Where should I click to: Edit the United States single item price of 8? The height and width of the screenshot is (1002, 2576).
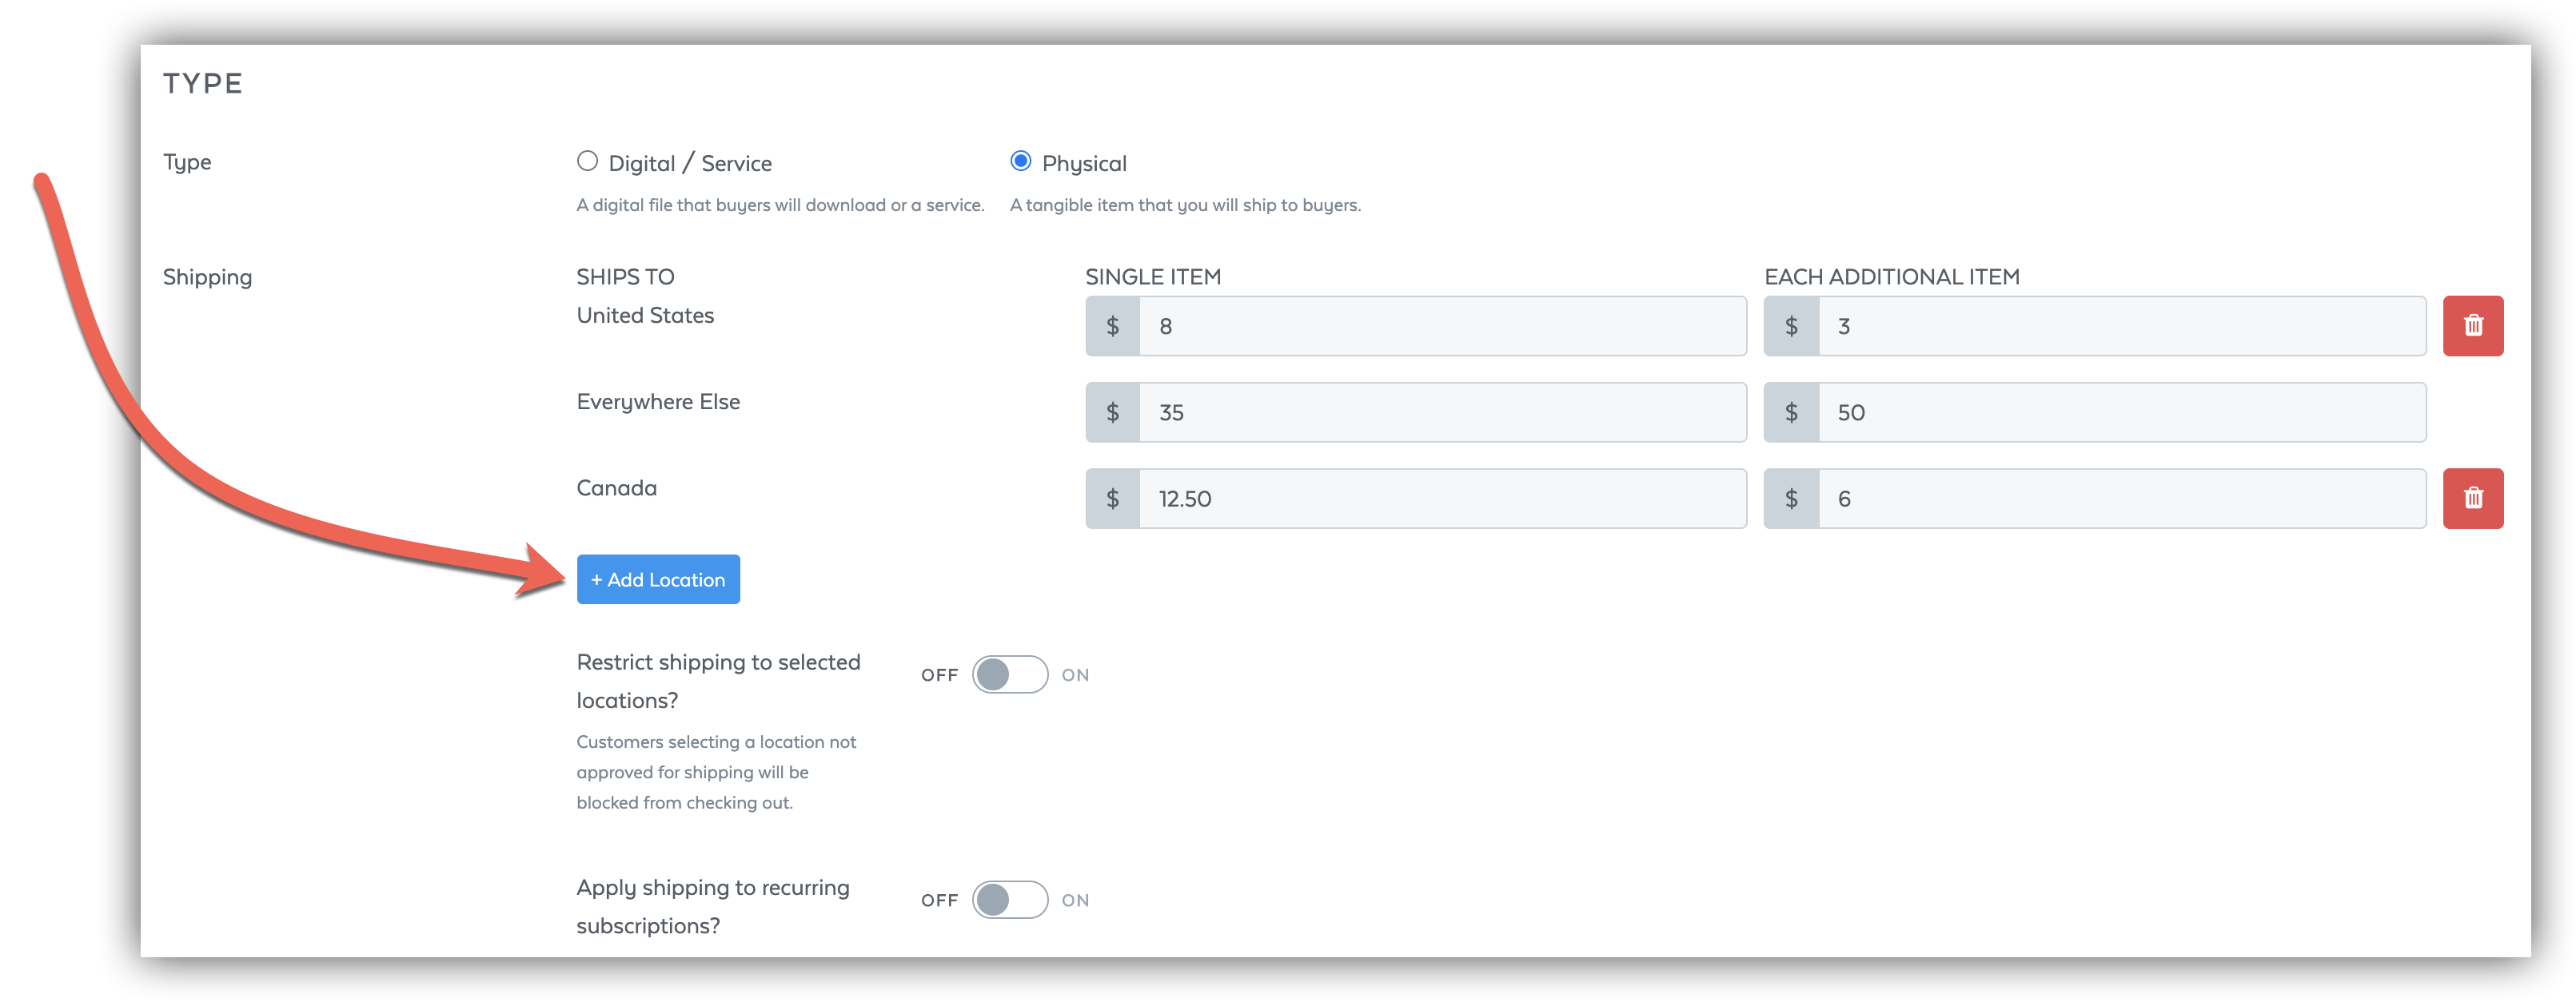point(1440,326)
